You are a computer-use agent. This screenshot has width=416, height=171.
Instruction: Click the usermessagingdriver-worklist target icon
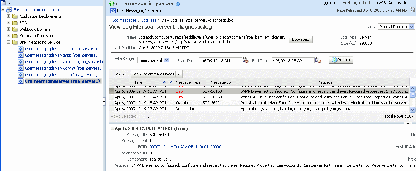point(21,68)
